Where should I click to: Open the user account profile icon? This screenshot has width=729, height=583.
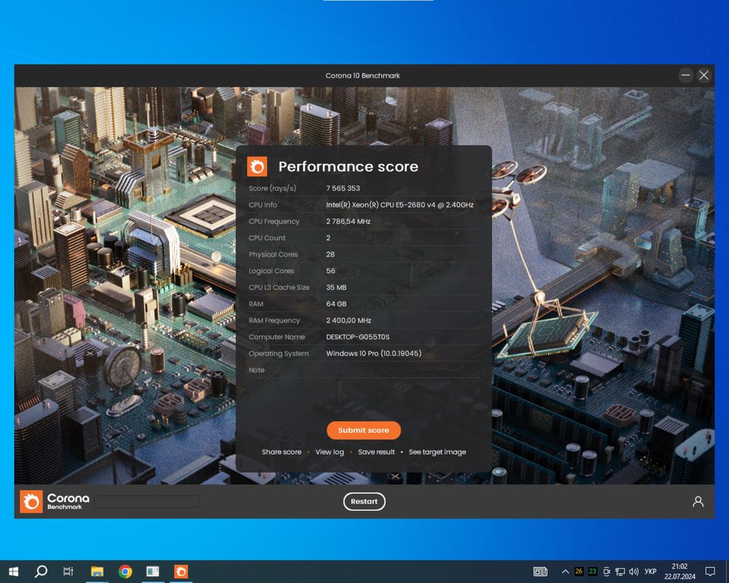pyautogui.click(x=698, y=501)
